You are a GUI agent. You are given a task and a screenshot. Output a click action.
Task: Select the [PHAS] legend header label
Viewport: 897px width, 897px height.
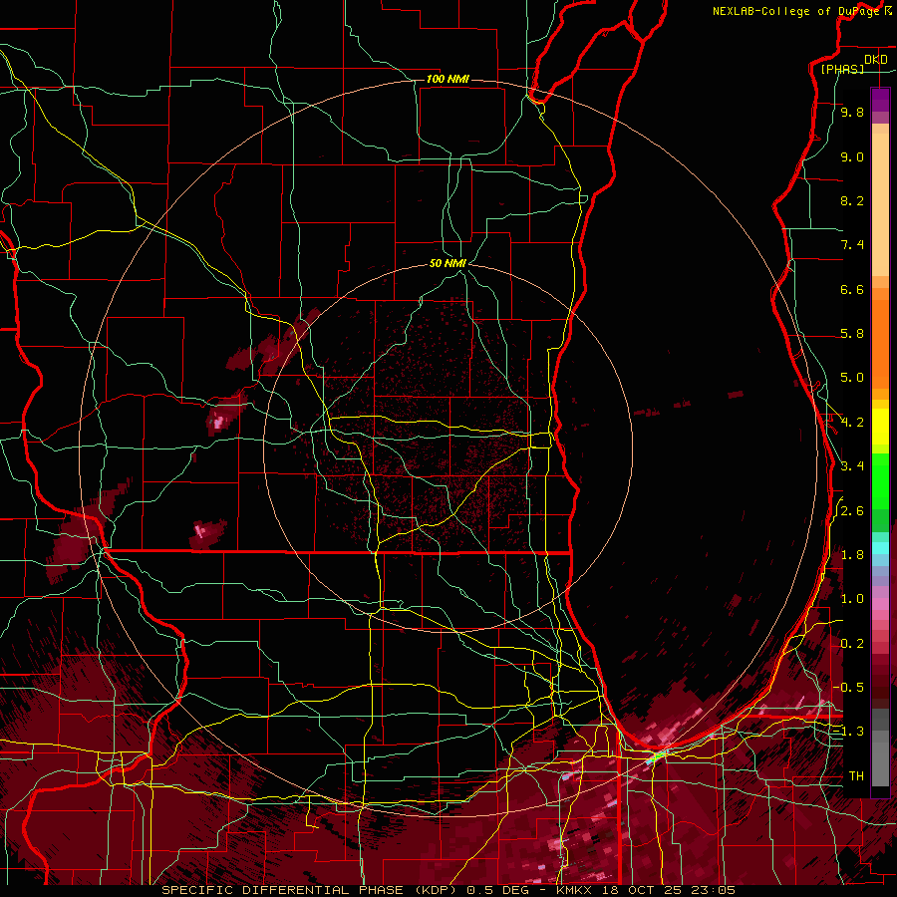click(842, 69)
